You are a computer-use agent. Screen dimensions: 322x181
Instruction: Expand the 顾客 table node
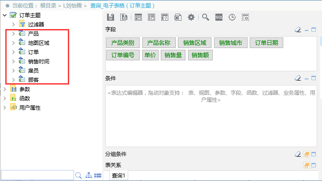coord(14,80)
